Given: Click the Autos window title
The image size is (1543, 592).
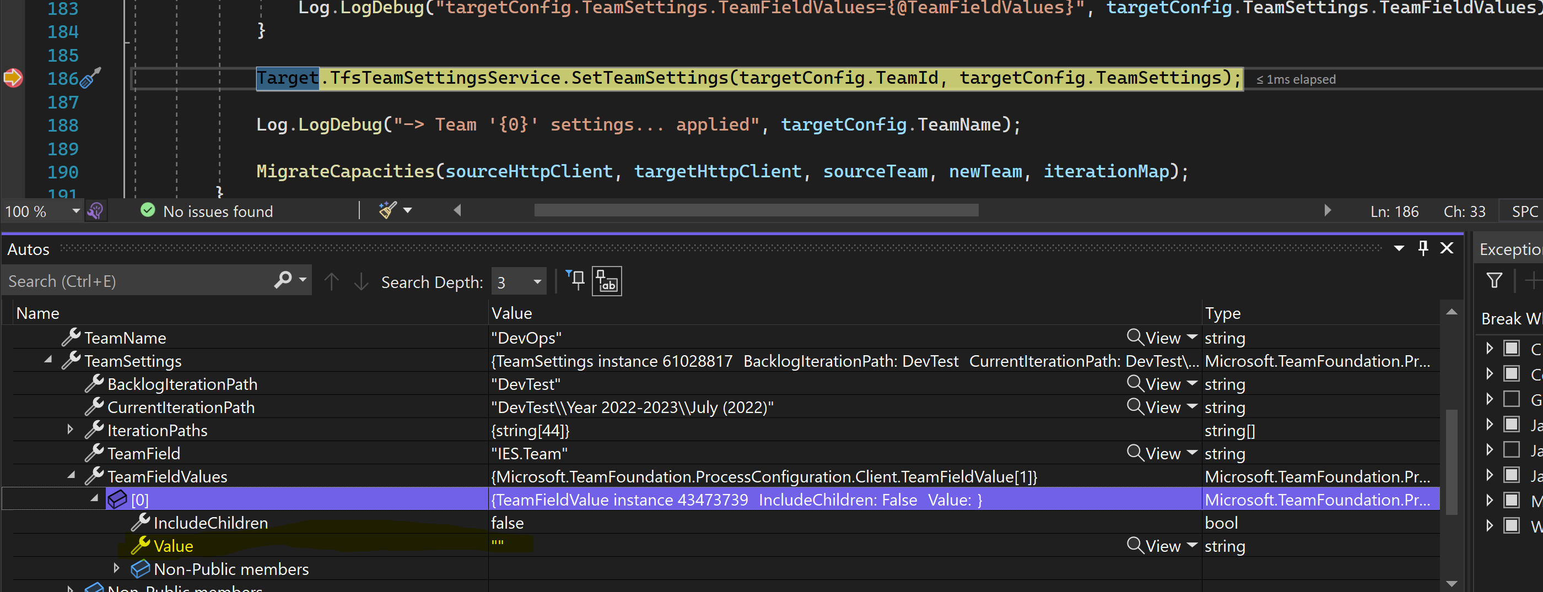Looking at the screenshot, I should [28, 249].
